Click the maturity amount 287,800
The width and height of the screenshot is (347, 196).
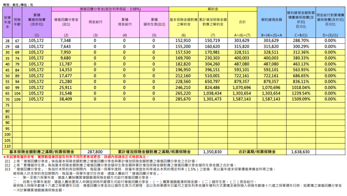point(95,152)
